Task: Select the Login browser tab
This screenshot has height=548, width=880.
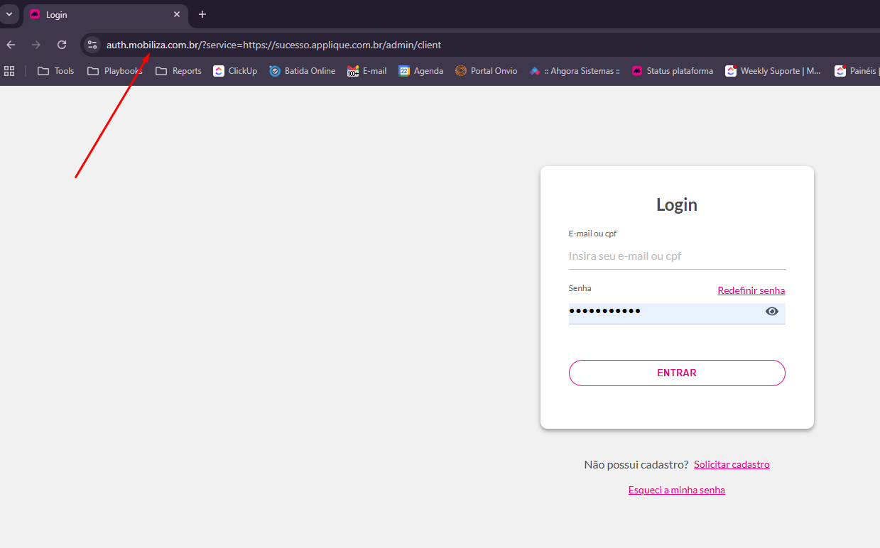Action: (x=99, y=15)
